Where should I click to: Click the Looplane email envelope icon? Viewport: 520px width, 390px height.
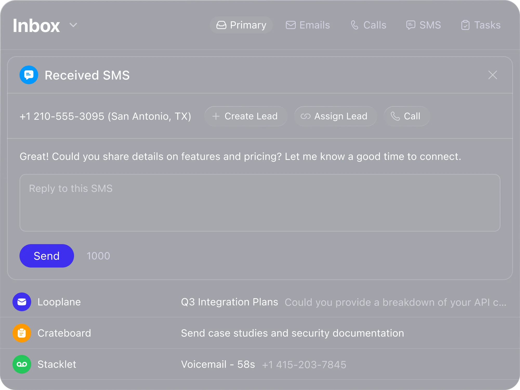tap(22, 302)
